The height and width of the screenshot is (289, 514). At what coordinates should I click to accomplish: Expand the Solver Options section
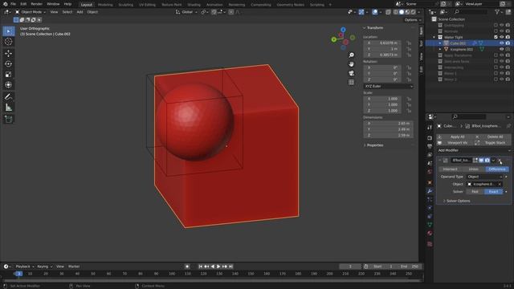458,201
